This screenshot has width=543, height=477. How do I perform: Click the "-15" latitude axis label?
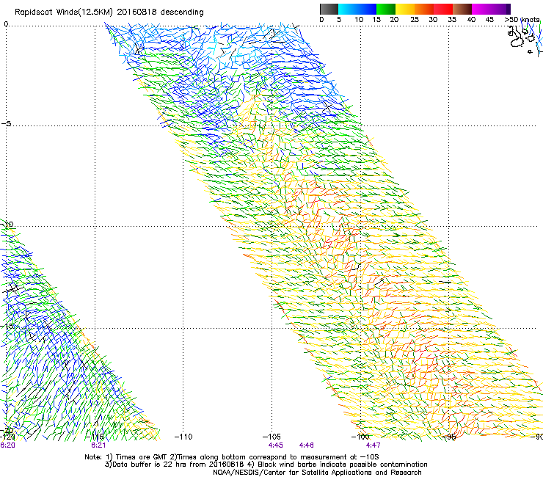point(7,326)
